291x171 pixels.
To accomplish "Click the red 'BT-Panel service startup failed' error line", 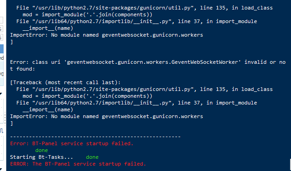I will [72, 143].
